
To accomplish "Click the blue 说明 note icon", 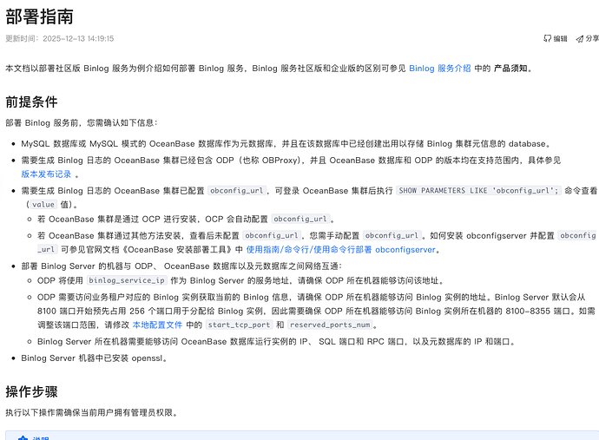I will (23, 438).
